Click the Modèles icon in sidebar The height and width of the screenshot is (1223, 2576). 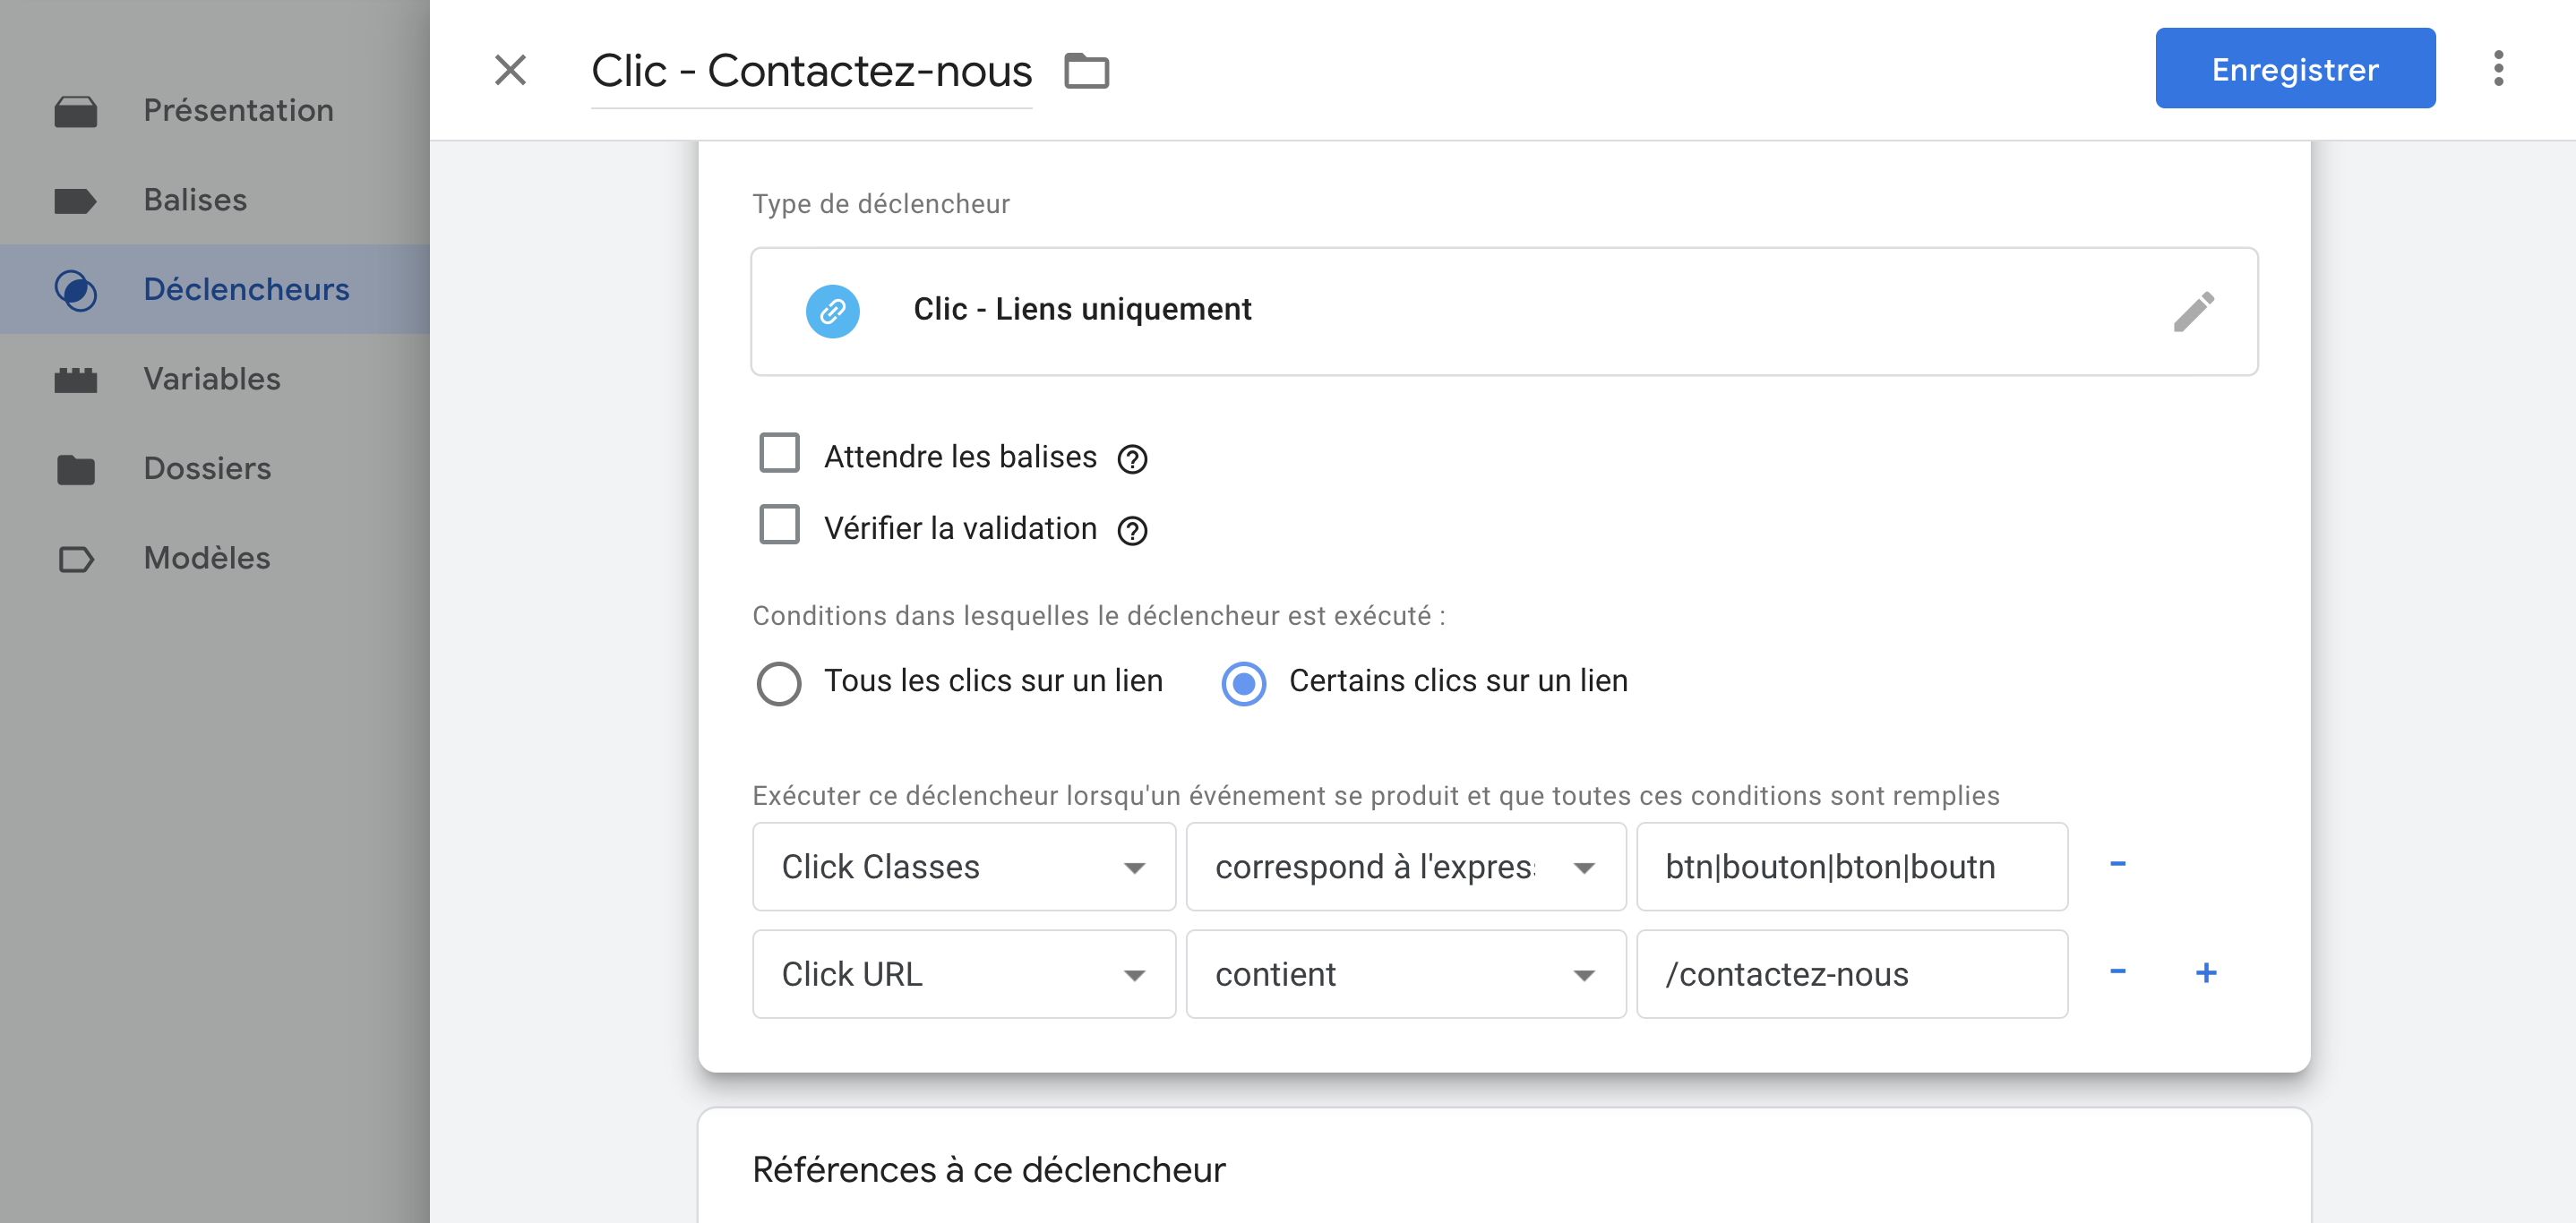[x=76, y=559]
